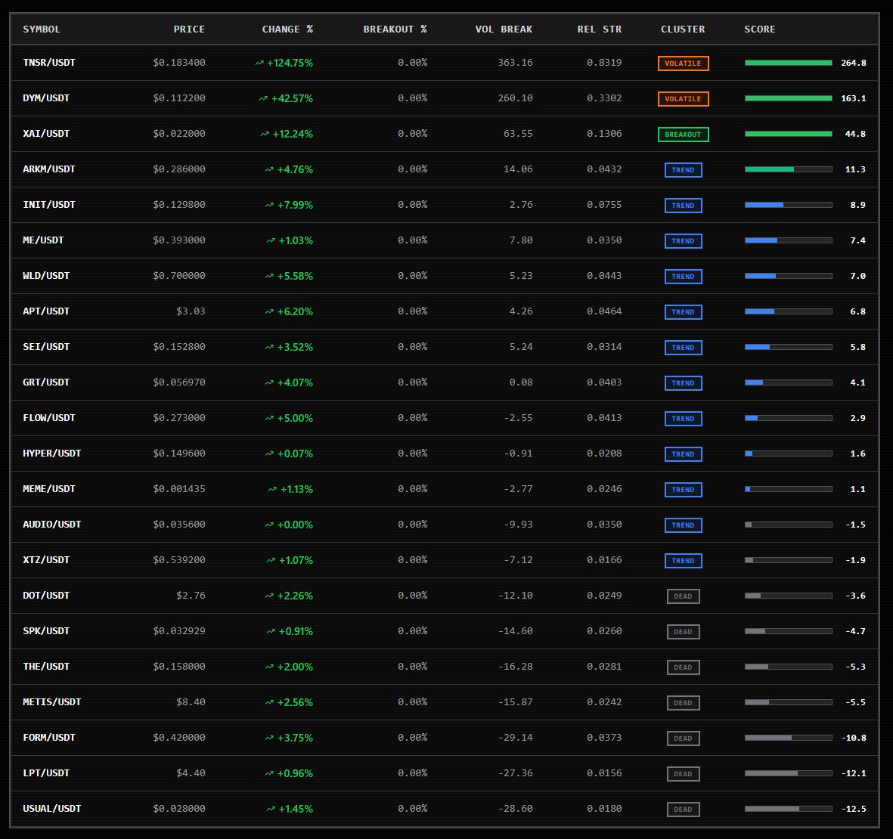Select the XAI/USDT symbol
The height and width of the screenshot is (839, 893).
(46, 134)
